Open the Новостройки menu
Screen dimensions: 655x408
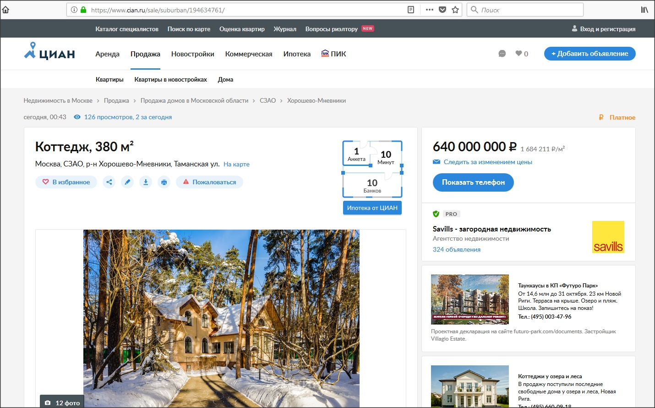click(x=192, y=54)
